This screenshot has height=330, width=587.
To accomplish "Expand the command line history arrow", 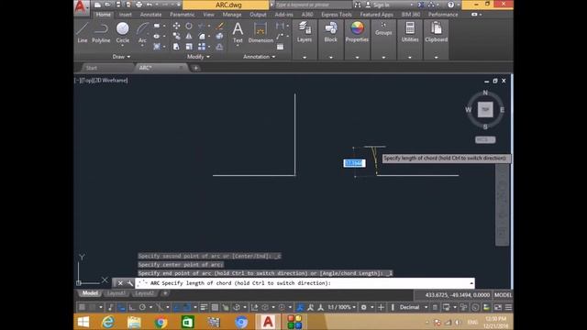I will coord(471,283).
